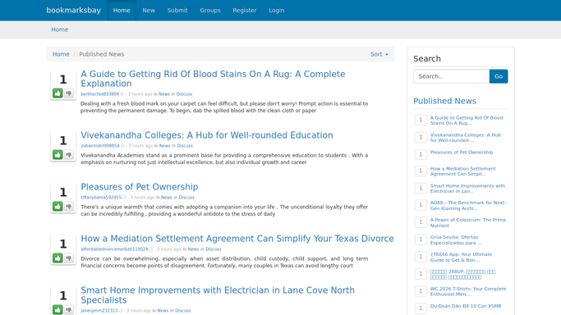Open sidebar link How a Mediation Settlement

(463, 171)
